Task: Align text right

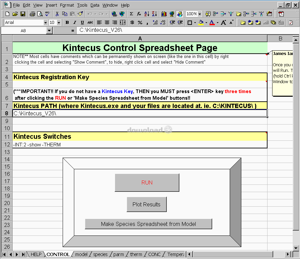Action: tap(115, 23)
